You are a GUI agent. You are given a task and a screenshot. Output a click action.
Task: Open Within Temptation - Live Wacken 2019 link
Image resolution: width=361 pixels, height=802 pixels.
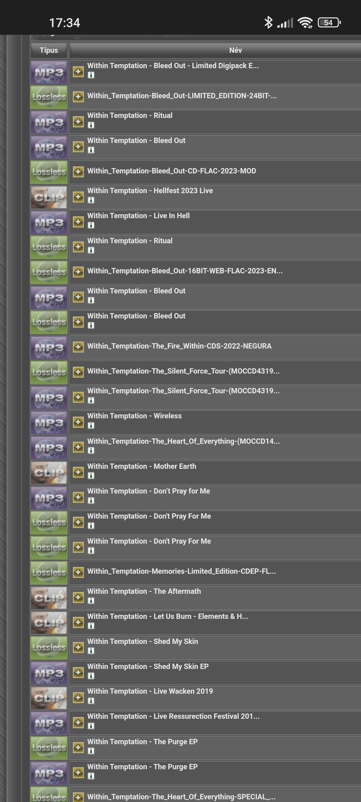(x=150, y=691)
